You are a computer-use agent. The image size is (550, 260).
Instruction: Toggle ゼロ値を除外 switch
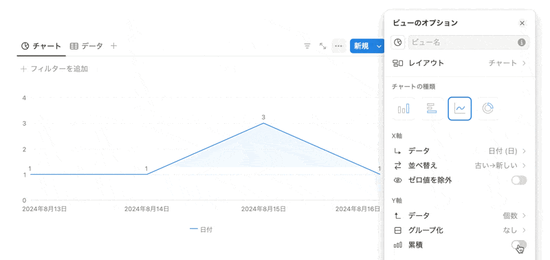(519, 180)
